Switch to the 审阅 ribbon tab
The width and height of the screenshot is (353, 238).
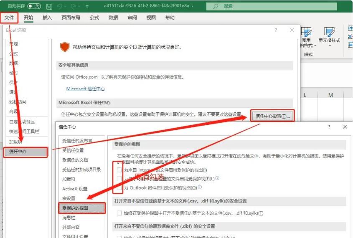(x=132, y=18)
